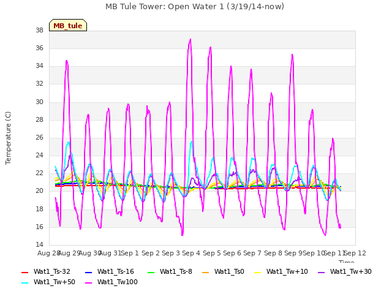Click the blue Wat1_Ts-16 legend swatch
This screenshot has height=294, width=392.
pos(89,272)
